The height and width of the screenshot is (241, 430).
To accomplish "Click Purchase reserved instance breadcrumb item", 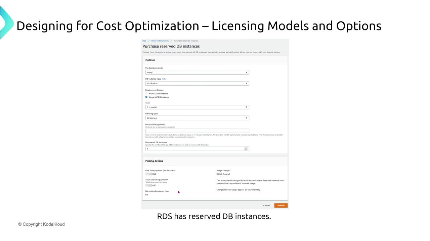I will 186,41.
